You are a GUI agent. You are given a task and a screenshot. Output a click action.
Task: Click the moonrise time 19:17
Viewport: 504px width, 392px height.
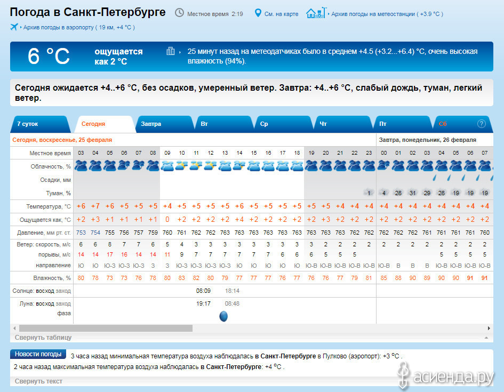pos(203,303)
